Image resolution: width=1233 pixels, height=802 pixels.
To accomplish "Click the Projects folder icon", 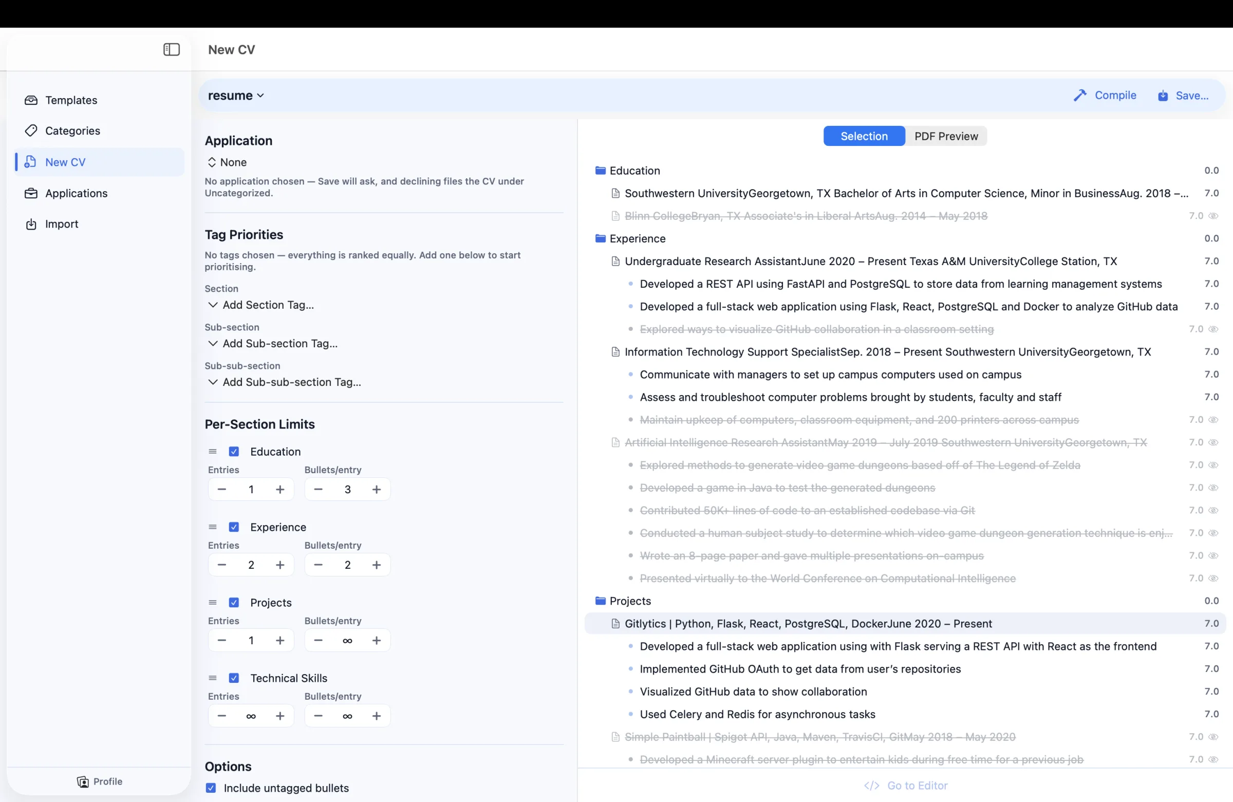I will (x=601, y=601).
